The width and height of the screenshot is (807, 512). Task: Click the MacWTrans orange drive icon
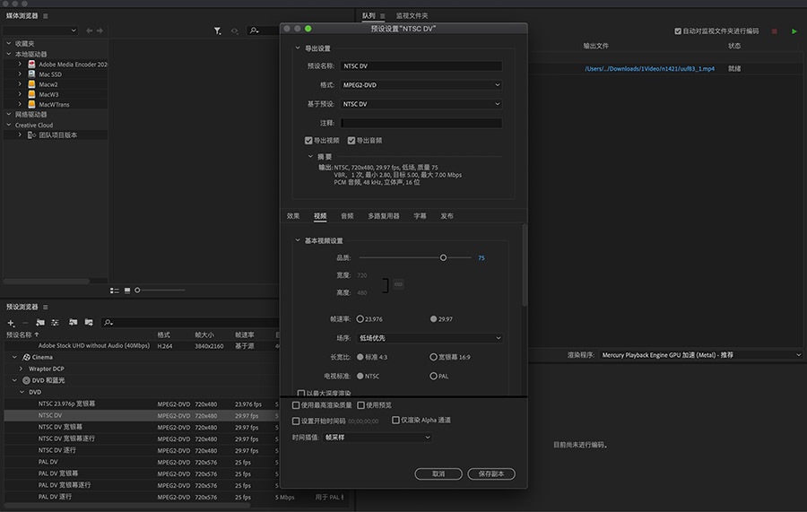click(31, 104)
